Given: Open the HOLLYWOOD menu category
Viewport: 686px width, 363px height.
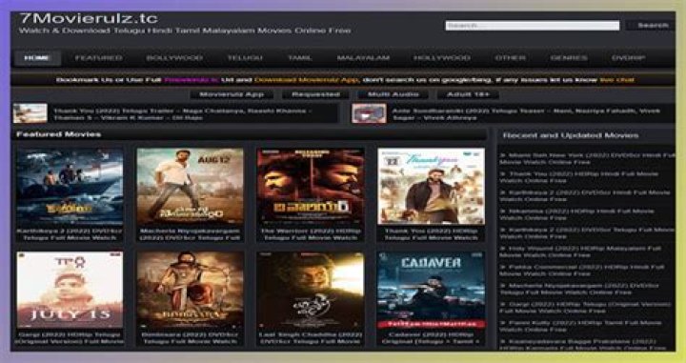Looking at the screenshot, I should tap(442, 58).
